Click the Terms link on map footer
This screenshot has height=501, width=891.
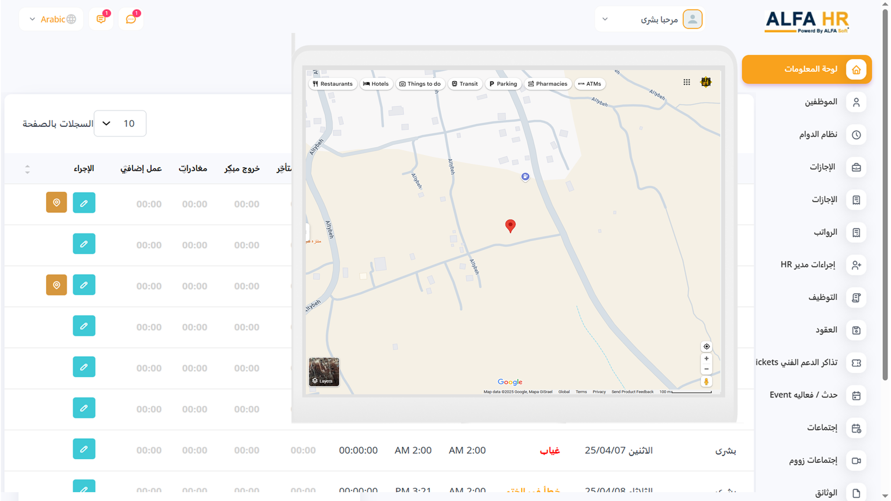click(581, 392)
